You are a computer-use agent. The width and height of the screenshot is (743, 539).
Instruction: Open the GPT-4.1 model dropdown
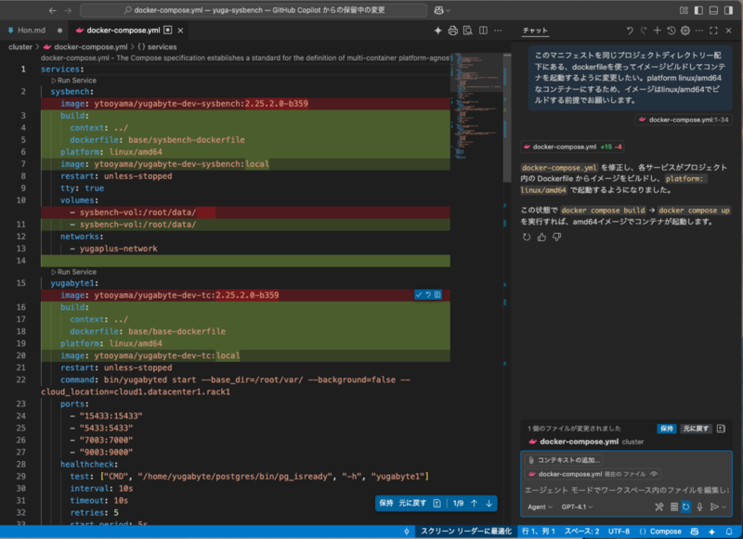[x=577, y=507]
